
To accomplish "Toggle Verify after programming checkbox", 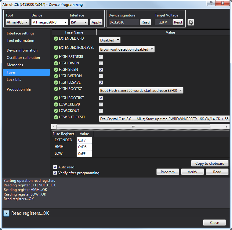I will coord(55,173).
